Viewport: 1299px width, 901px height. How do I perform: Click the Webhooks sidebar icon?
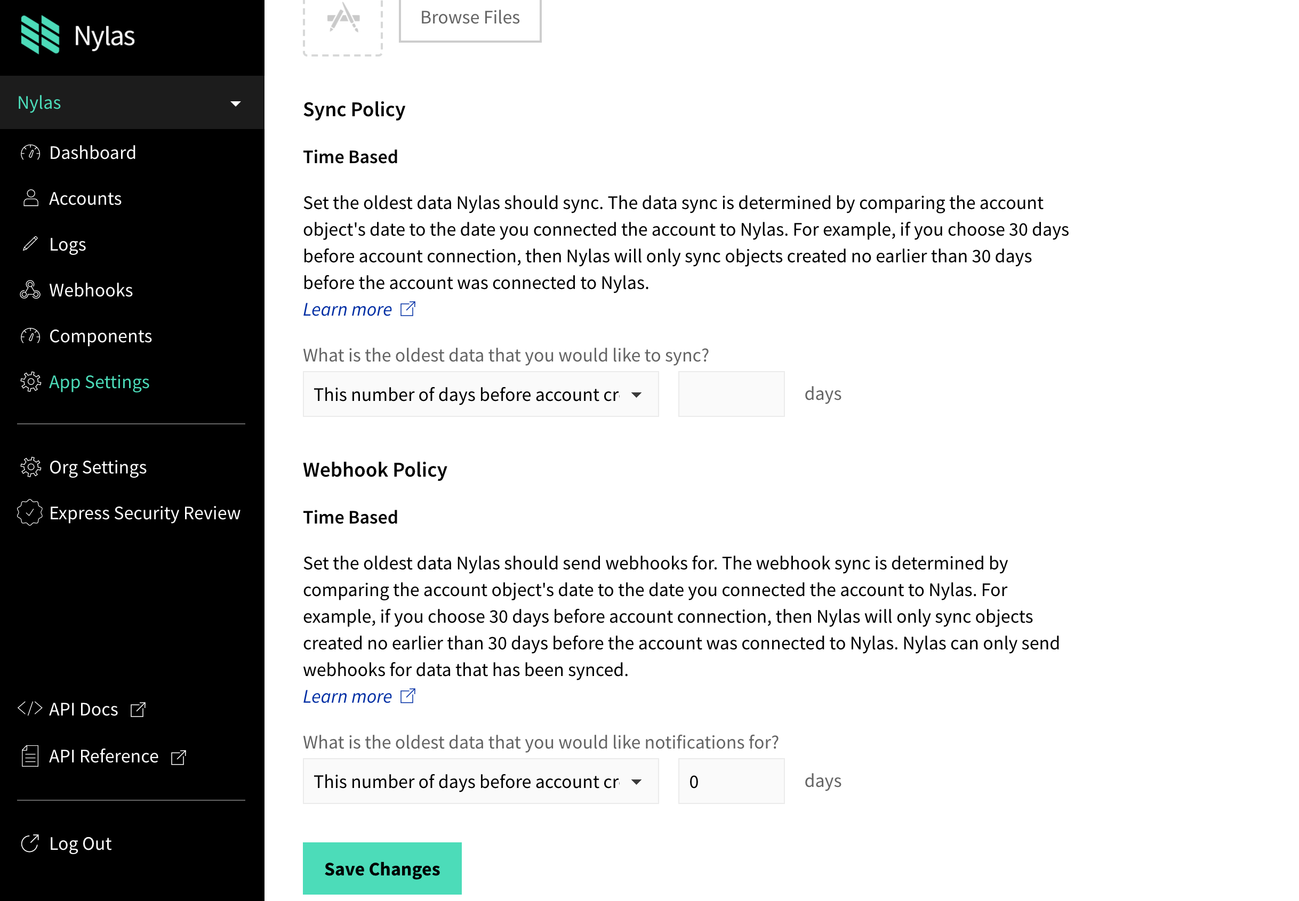click(x=31, y=289)
